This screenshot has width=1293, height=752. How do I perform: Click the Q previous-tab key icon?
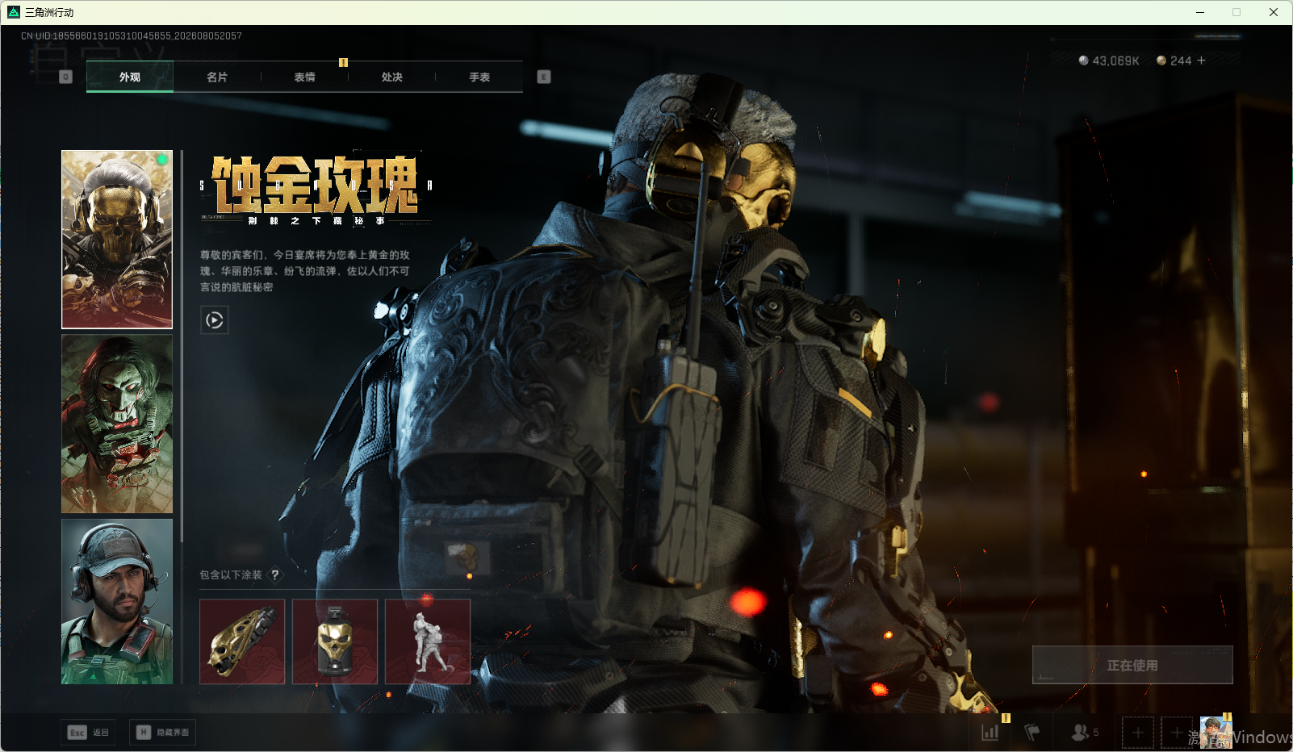point(66,77)
